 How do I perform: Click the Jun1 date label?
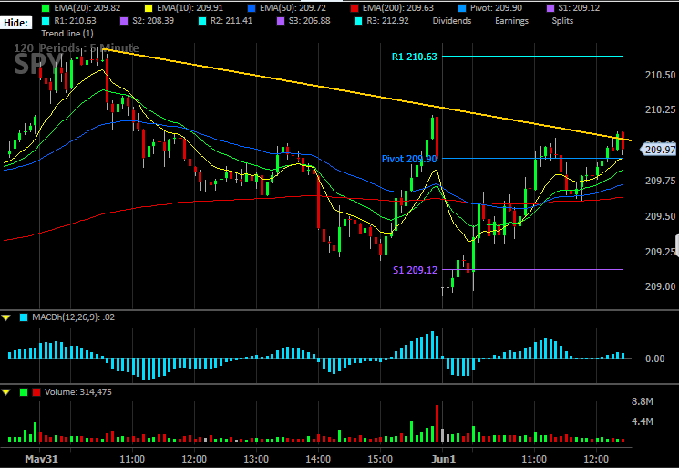coord(444,460)
